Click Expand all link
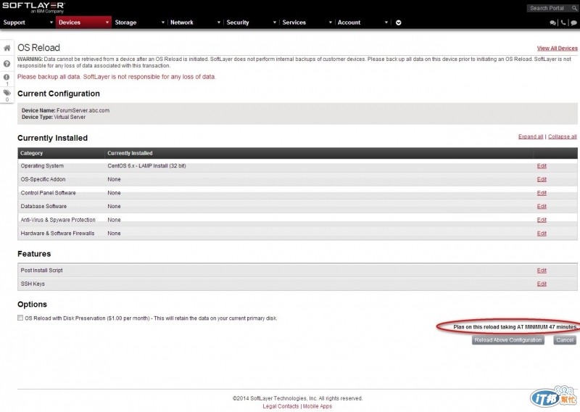580x412 pixels. (531, 136)
